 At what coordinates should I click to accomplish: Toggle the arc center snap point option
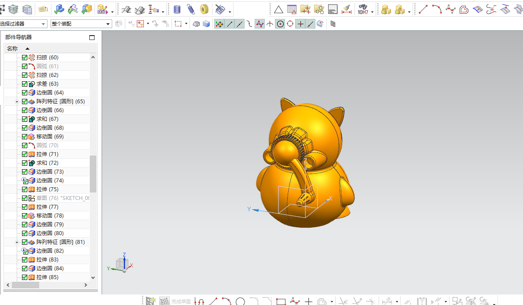pyautogui.click(x=280, y=24)
